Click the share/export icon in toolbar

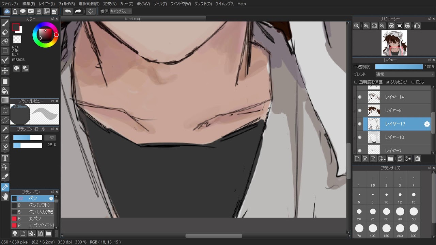tap(15, 11)
